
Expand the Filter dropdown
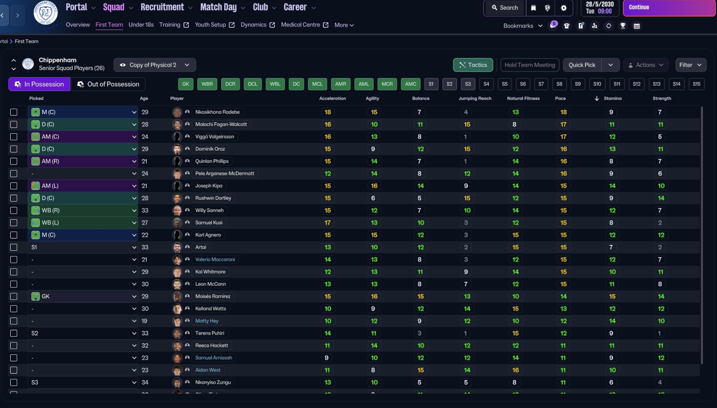pos(691,65)
